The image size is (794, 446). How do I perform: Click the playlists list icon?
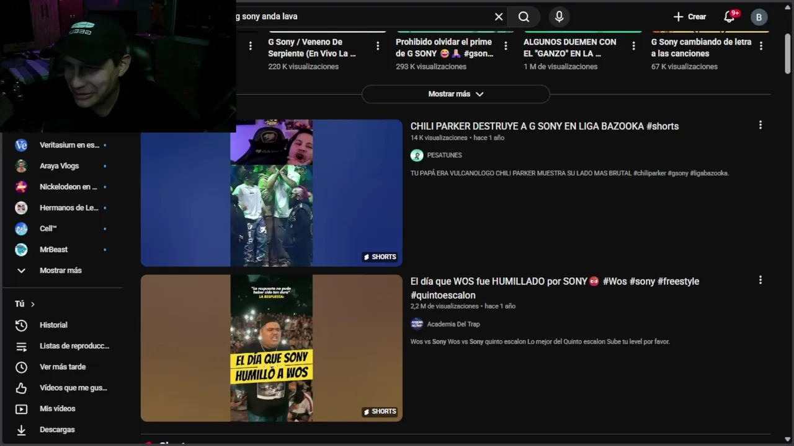pos(21,346)
